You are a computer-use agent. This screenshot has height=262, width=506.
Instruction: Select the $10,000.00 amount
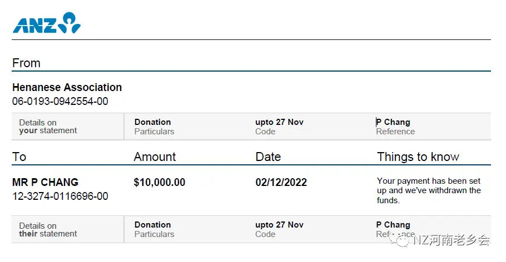click(160, 182)
